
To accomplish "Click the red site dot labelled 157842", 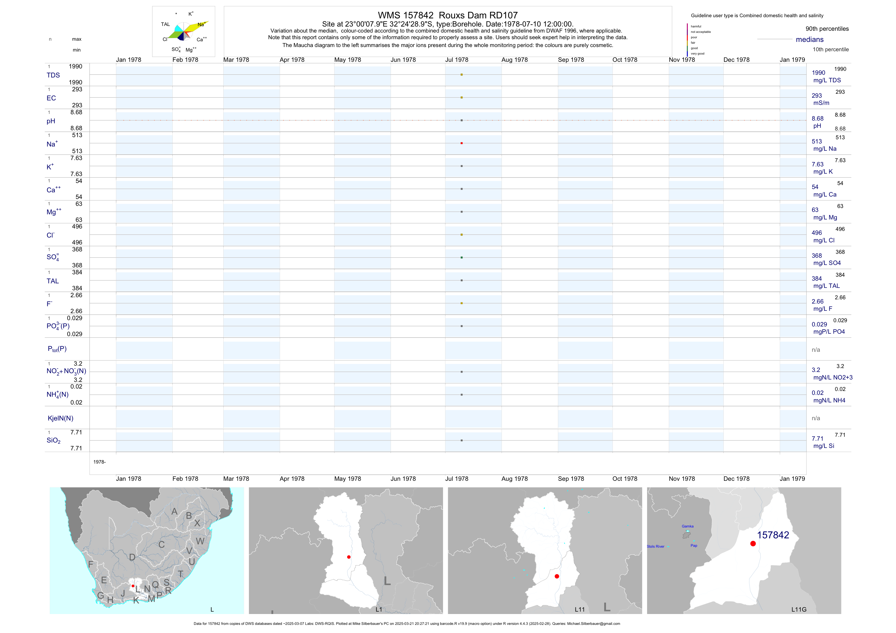I will [753, 543].
